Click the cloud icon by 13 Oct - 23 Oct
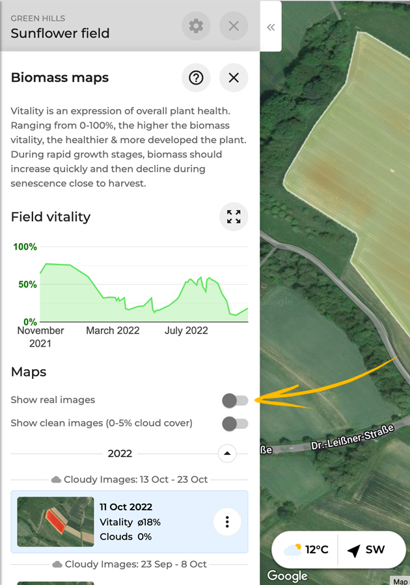The height and width of the screenshot is (585, 410). (x=56, y=480)
